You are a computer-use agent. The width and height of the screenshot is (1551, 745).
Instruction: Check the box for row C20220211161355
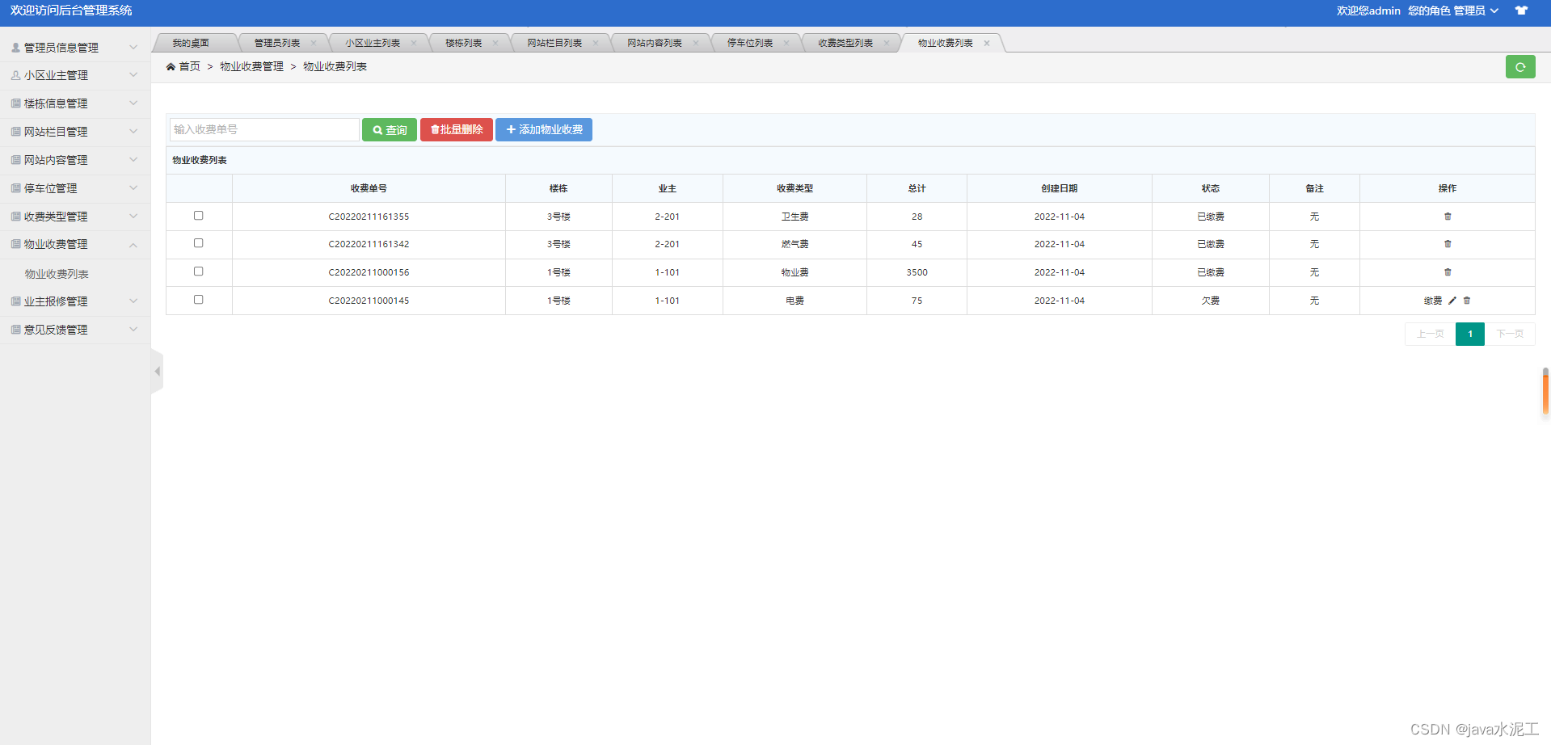pos(198,216)
